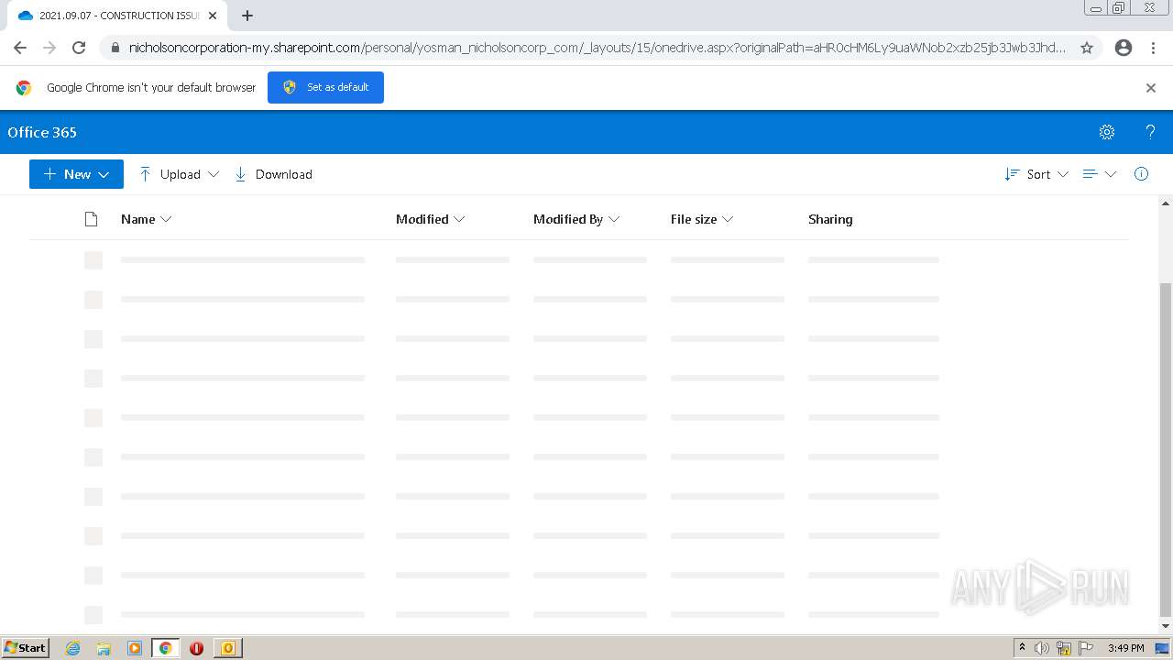Open the Modified By column menu
1173x660 pixels.
pyautogui.click(x=576, y=219)
